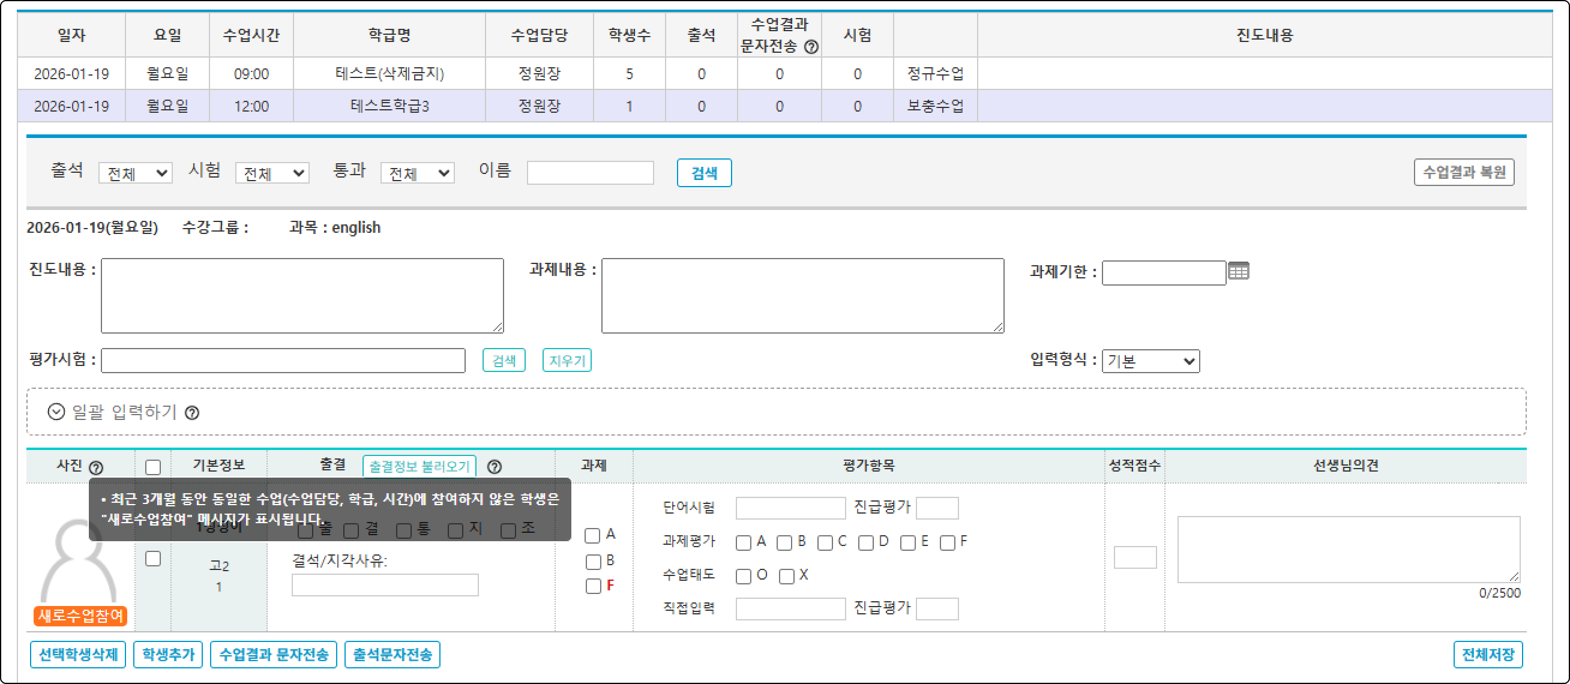This screenshot has height=684, width=1570.
Task: Check the 수업태도 O checkbox
Action: pyautogui.click(x=743, y=575)
